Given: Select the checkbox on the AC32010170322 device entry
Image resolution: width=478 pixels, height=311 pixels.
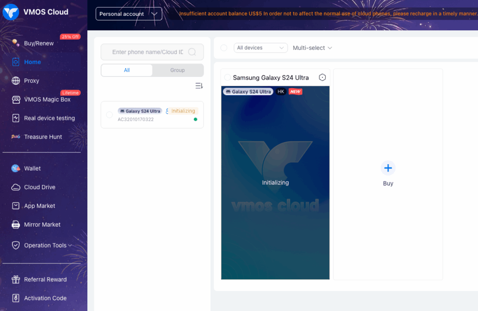Looking at the screenshot, I should coord(108,115).
